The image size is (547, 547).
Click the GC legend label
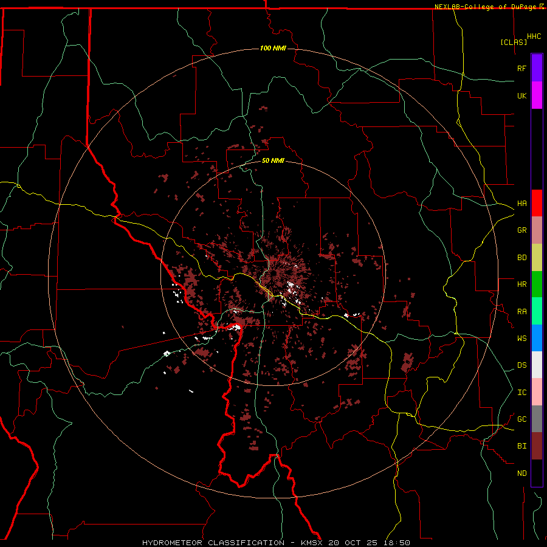(521, 419)
